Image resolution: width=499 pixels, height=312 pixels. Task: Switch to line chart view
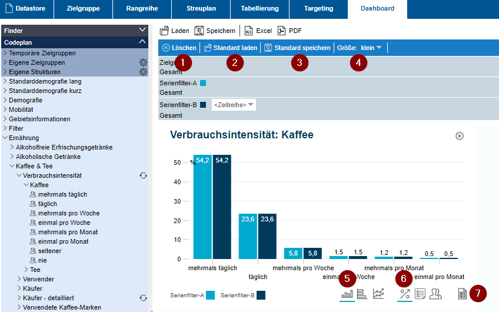(x=378, y=294)
